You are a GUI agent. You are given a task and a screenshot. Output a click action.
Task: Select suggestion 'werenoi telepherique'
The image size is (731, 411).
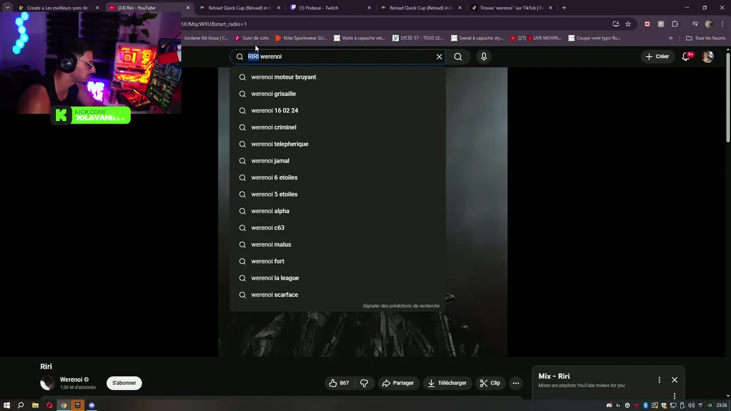pos(338,144)
